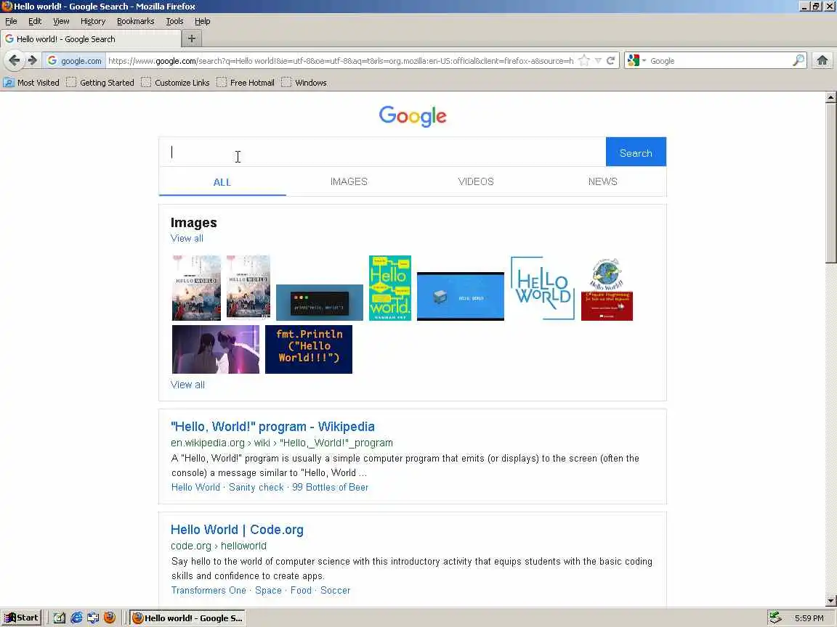Open the Firefox home page icon
Viewport: 837px width, 627px height.
click(x=822, y=60)
